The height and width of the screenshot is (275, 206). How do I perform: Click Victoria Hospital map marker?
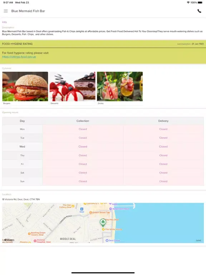tap(35, 241)
